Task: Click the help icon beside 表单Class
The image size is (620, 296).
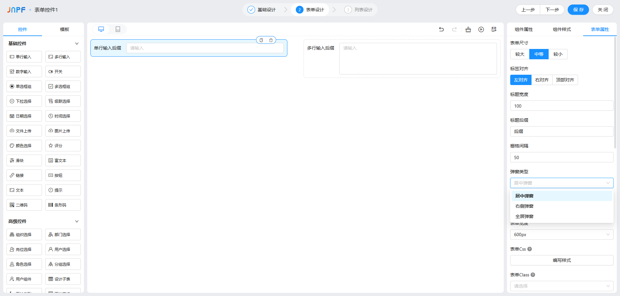Action: click(533, 275)
